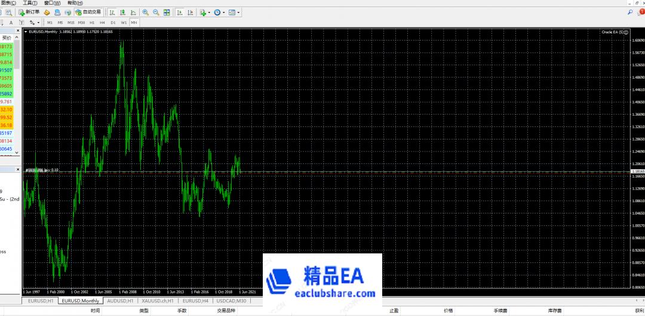Switch to the USDCAD,M30 chart tab
Viewport: 645px width, 316px height.
[231, 301]
